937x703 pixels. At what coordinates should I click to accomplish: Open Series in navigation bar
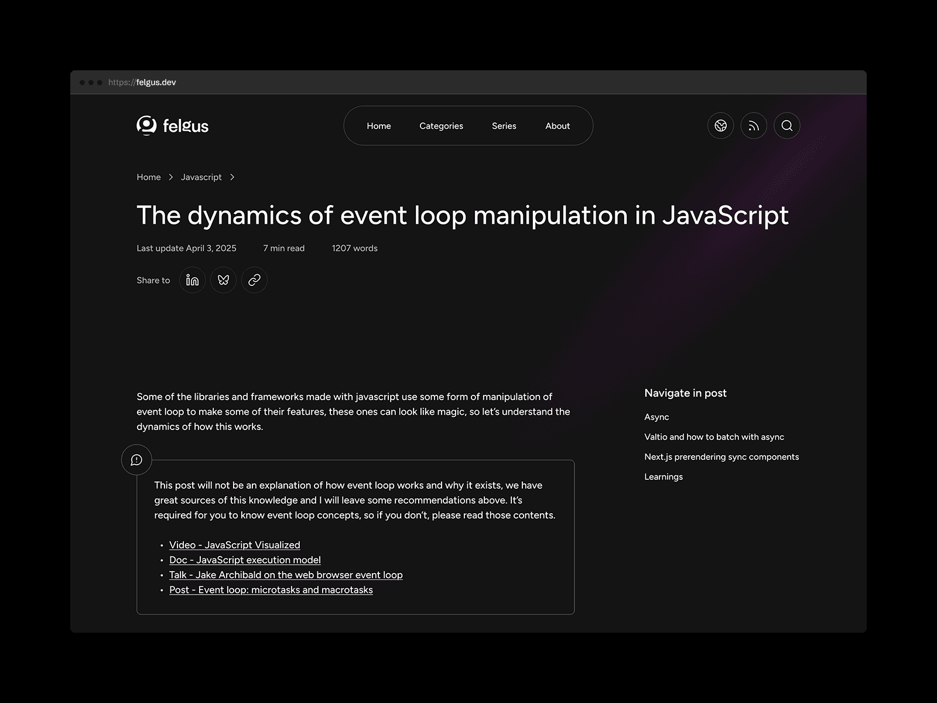click(504, 126)
